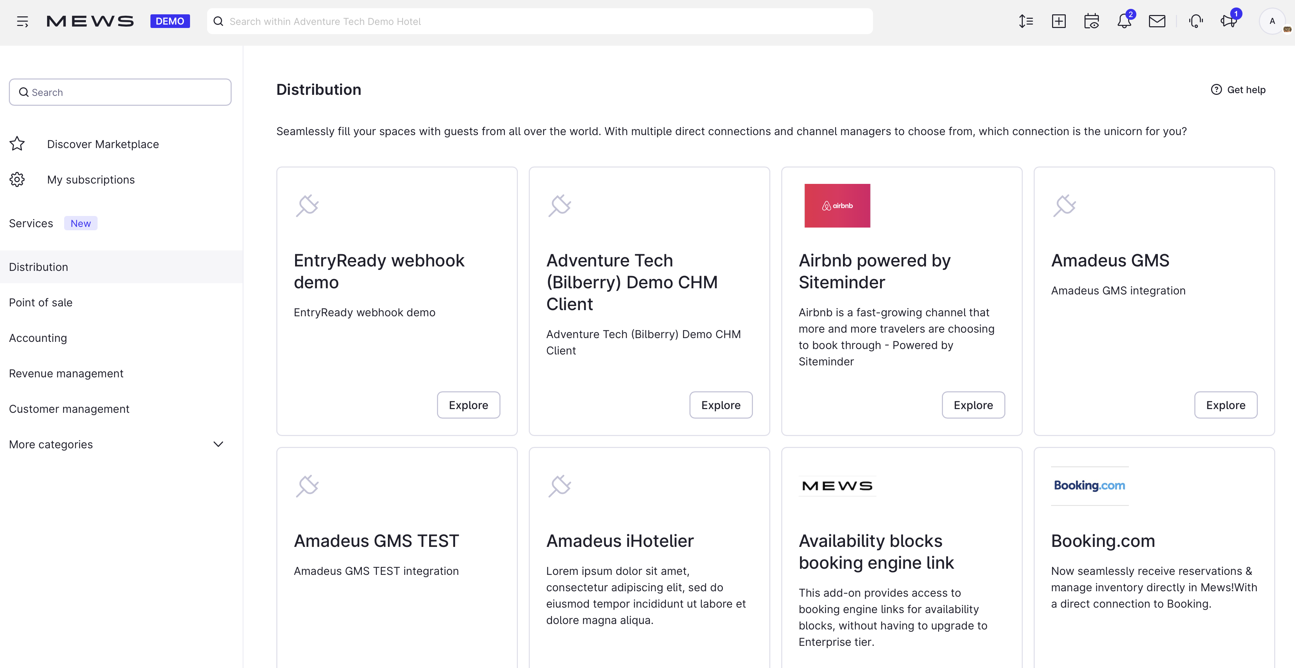
Task: Focus the Adventure Tech Demo Hotel search bar
Action: 540,21
